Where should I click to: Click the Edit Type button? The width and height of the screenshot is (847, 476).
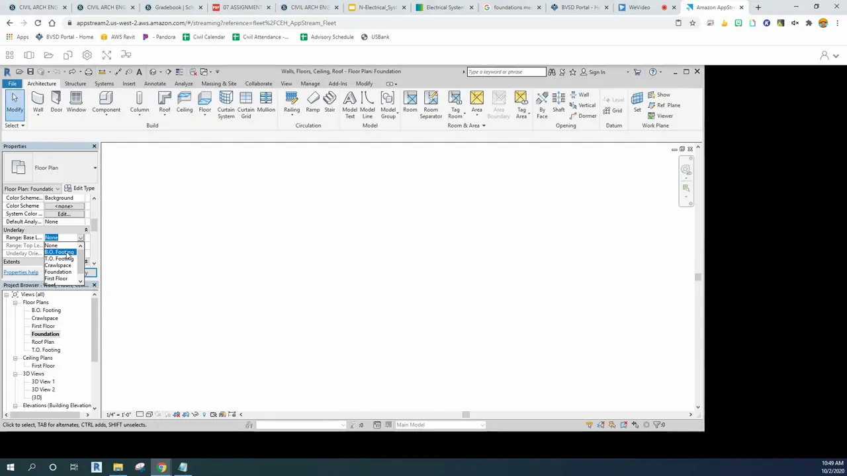(x=79, y=188)
